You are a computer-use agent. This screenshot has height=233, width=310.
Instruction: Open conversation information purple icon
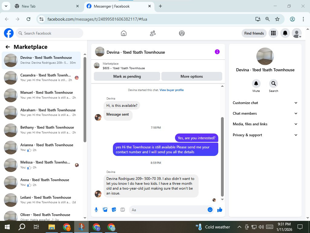pos(217,52)
